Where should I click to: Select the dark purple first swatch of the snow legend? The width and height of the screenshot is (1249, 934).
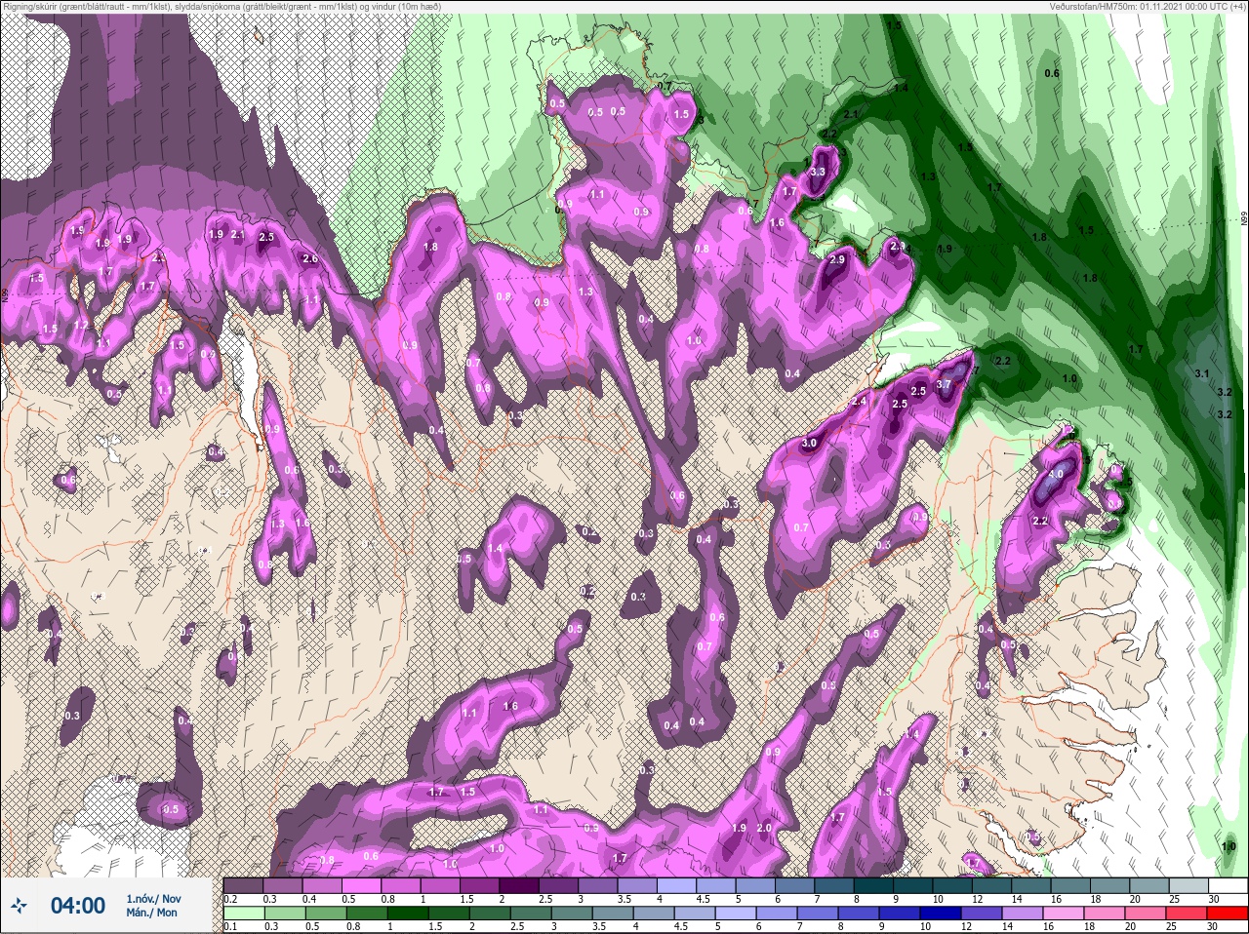pyautogui.click(x=243, y=886)
